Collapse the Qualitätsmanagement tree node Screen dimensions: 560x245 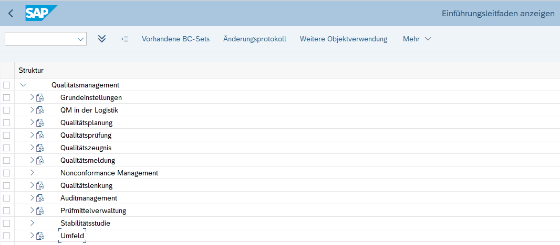23,85
